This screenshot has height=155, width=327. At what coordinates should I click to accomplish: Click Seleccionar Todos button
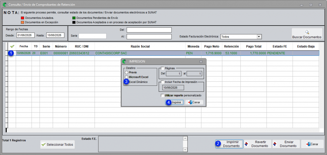click(x=57, y=144)
